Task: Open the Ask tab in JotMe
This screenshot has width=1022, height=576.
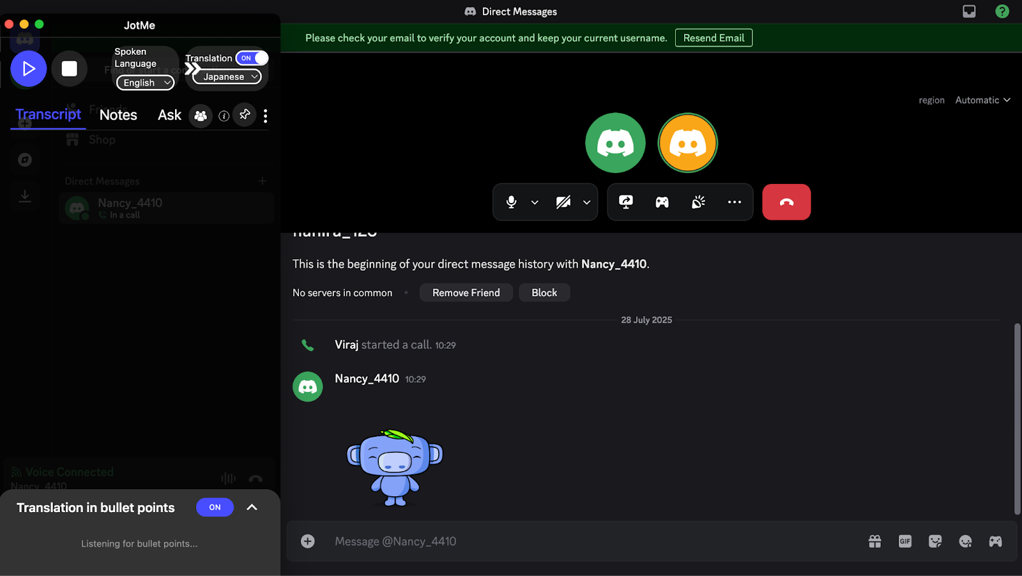Action: pos(169,115)
